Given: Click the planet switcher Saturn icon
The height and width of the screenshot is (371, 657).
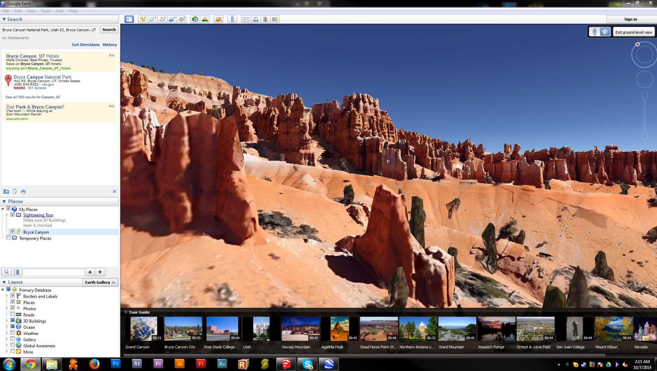Looking at the screenshot, I should [x=219, y=19].
